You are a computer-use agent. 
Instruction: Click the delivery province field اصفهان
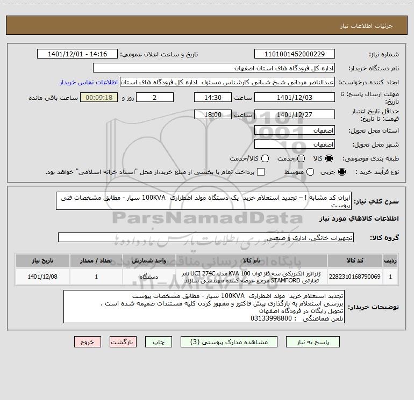(295, 130)
